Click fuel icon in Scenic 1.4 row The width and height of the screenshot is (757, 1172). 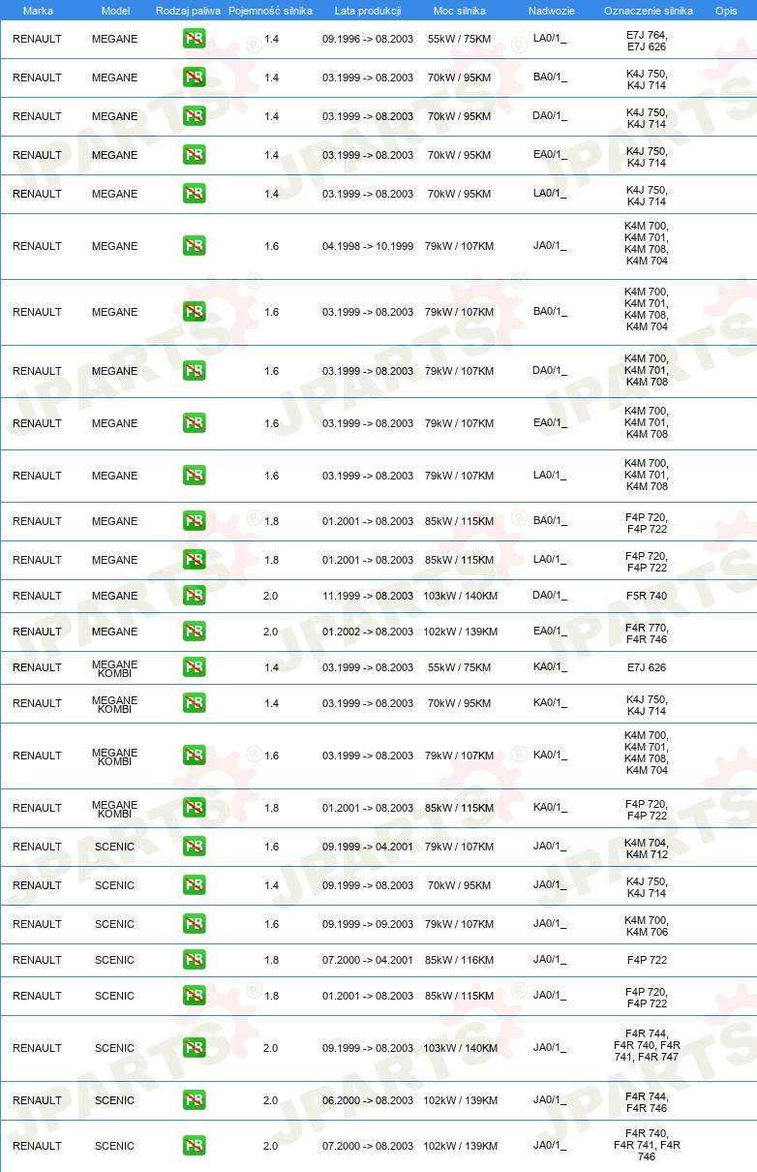pyautogui.click(x=194, y=886)
